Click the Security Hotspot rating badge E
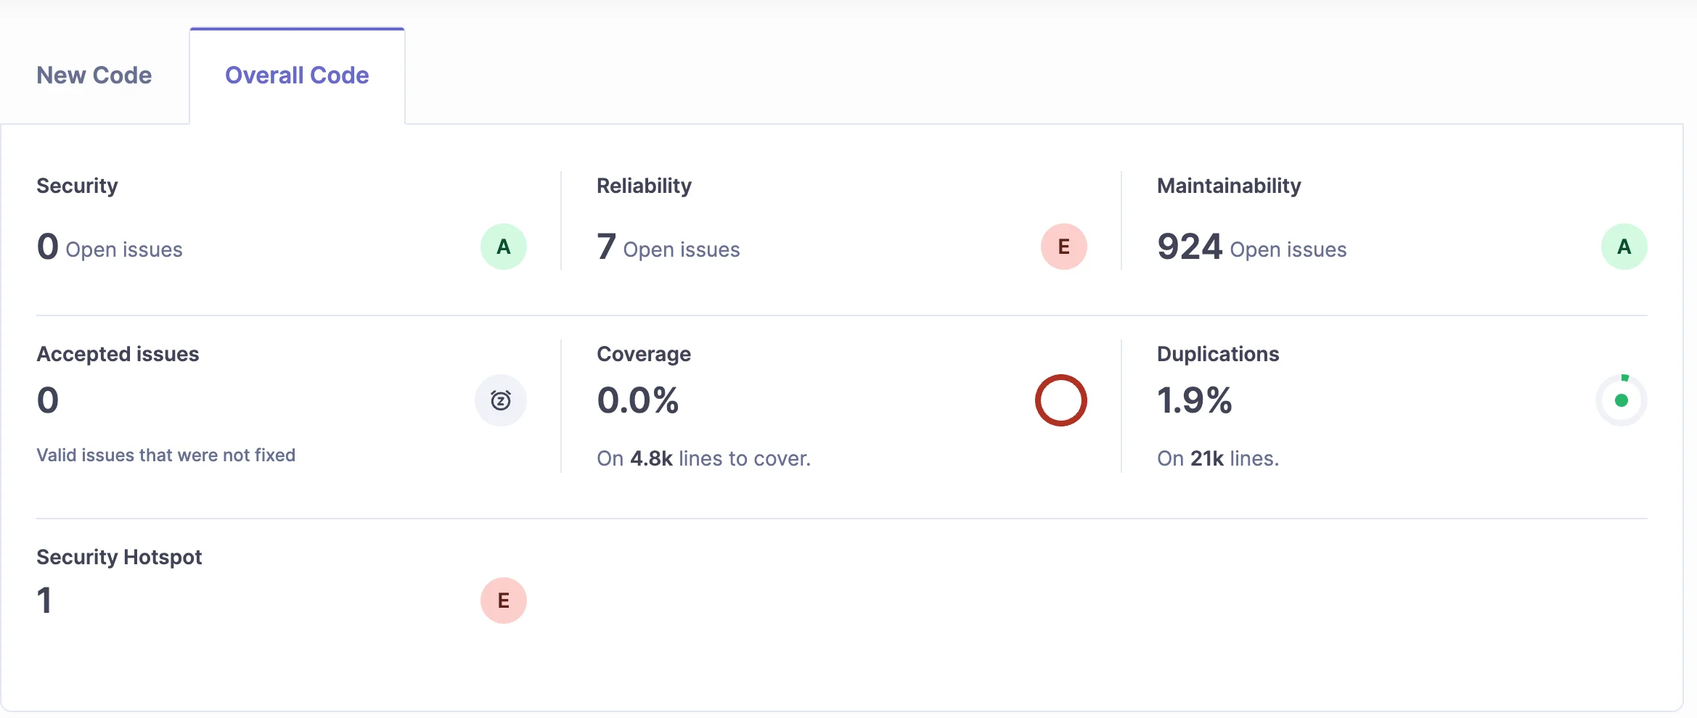1697x718 pixels. tap(503, 600)
